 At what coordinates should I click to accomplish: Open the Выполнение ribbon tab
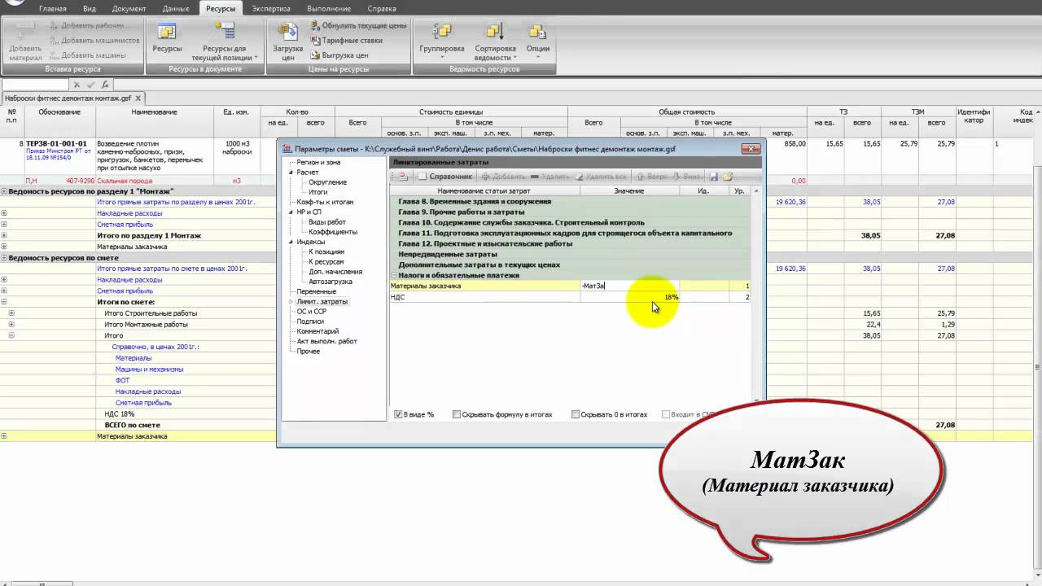pyautogui.click(x=329, y=8)
